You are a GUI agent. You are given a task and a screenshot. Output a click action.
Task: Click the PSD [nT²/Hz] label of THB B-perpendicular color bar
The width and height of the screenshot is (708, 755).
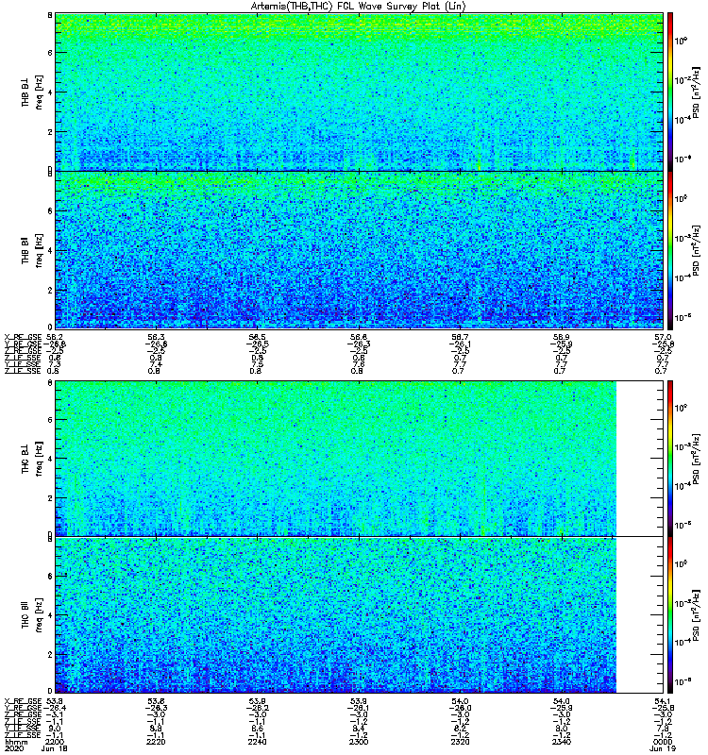(x=696, y=92)
